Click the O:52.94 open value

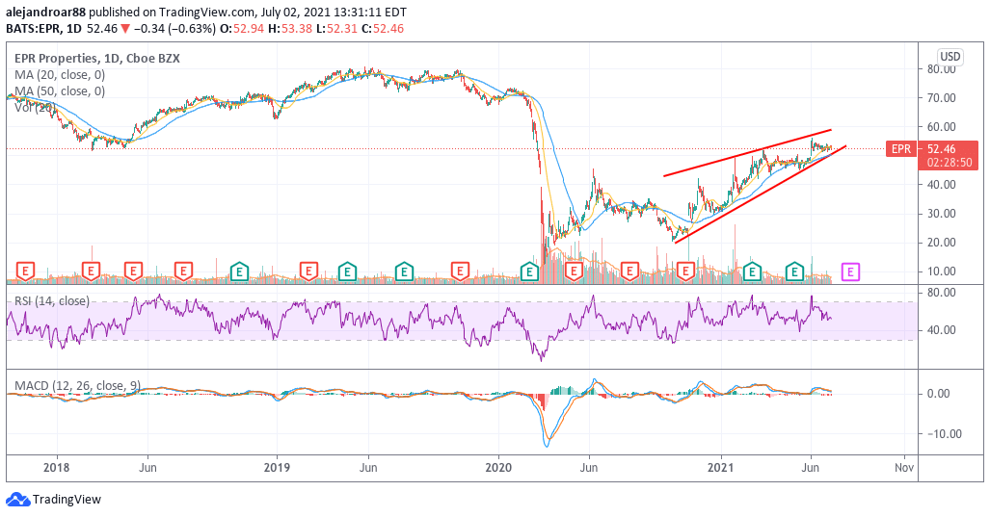coord(242,28)
